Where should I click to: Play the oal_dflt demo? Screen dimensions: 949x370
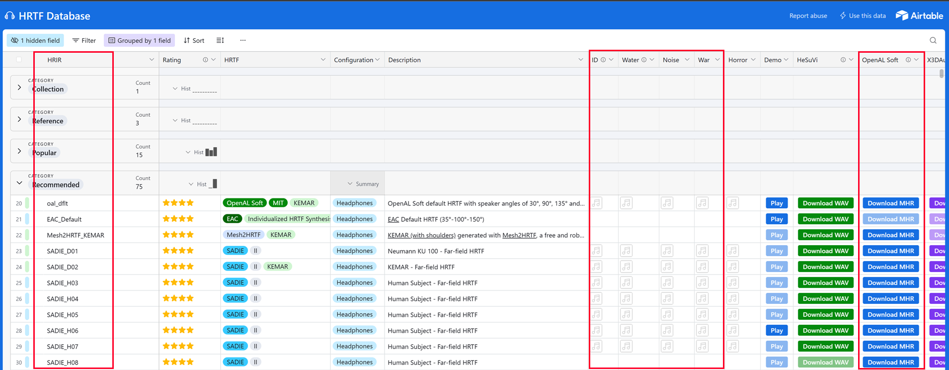click(777, 203)
